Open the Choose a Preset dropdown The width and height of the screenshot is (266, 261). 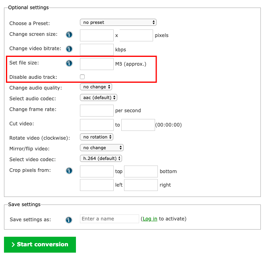pyautogui.click(x=118, y=22)
